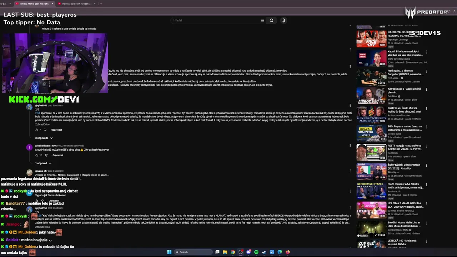Open the on-screen keyboard icon in search box
The height and width of the screenshot is (257, 457).
click(262, 20)
